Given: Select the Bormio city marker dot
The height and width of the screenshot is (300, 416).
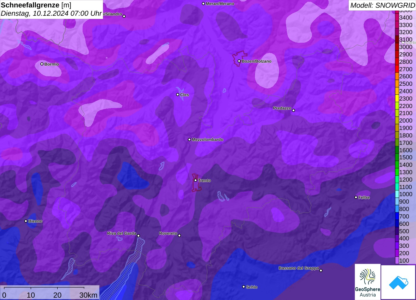Looking at the screenshot, I should click(x=42, y=64).
